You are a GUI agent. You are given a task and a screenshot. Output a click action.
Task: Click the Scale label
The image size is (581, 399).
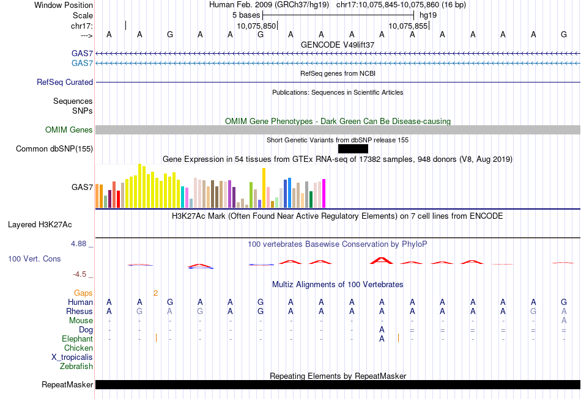coord(83,15)
